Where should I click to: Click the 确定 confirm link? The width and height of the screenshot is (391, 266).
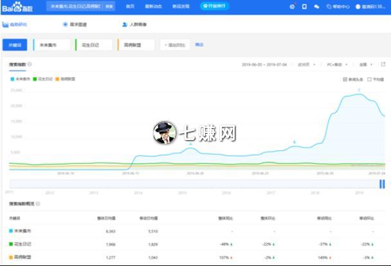(x=199, y=44)
